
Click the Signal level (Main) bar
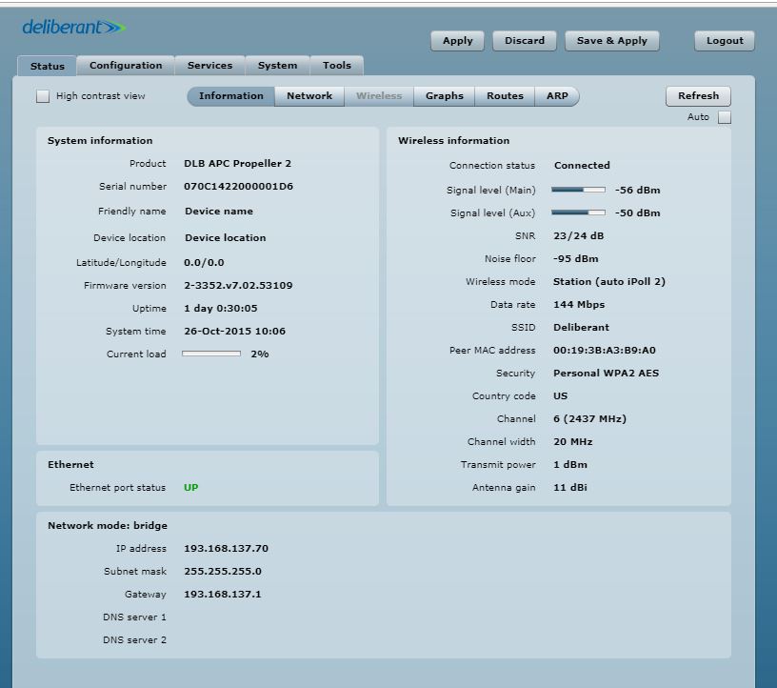click(578, 190)
